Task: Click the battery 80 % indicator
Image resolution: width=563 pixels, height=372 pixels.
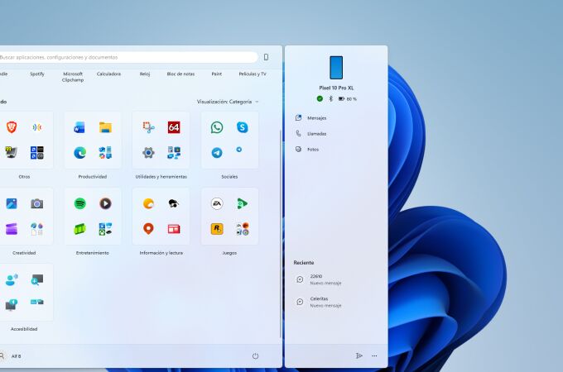Action: click(x=348, y=98)
